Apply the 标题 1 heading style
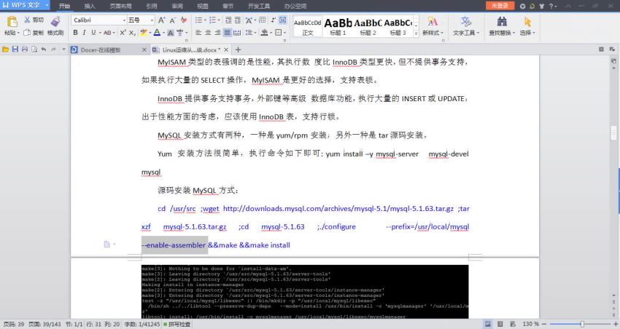This screenshot has height=329, width=620. click(x=338, y=27)
